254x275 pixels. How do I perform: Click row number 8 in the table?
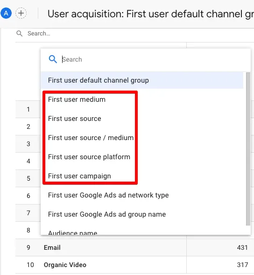point(28,230)
